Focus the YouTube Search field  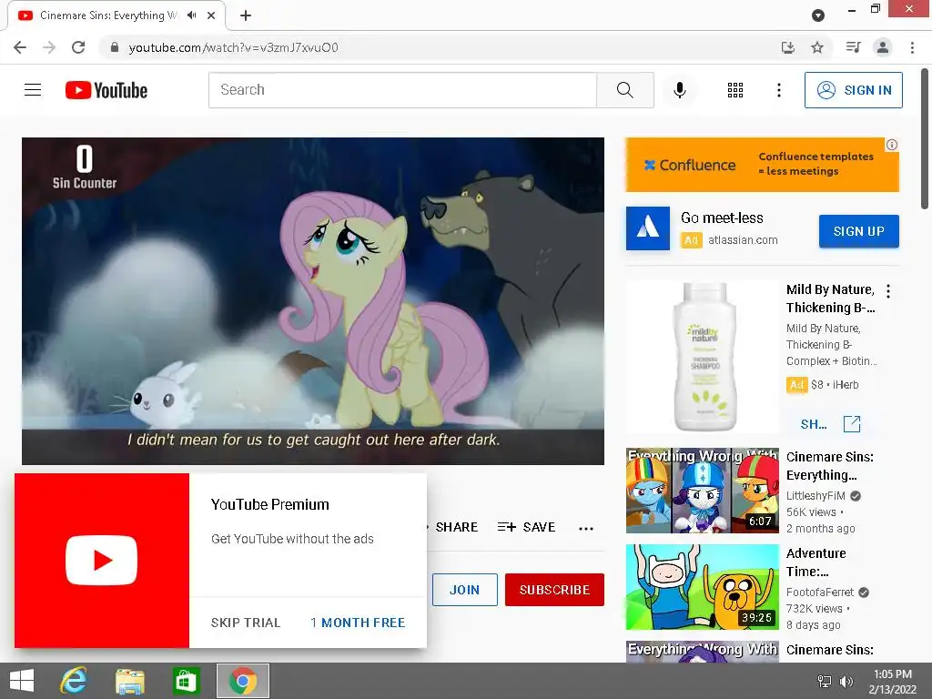point(402,90)
